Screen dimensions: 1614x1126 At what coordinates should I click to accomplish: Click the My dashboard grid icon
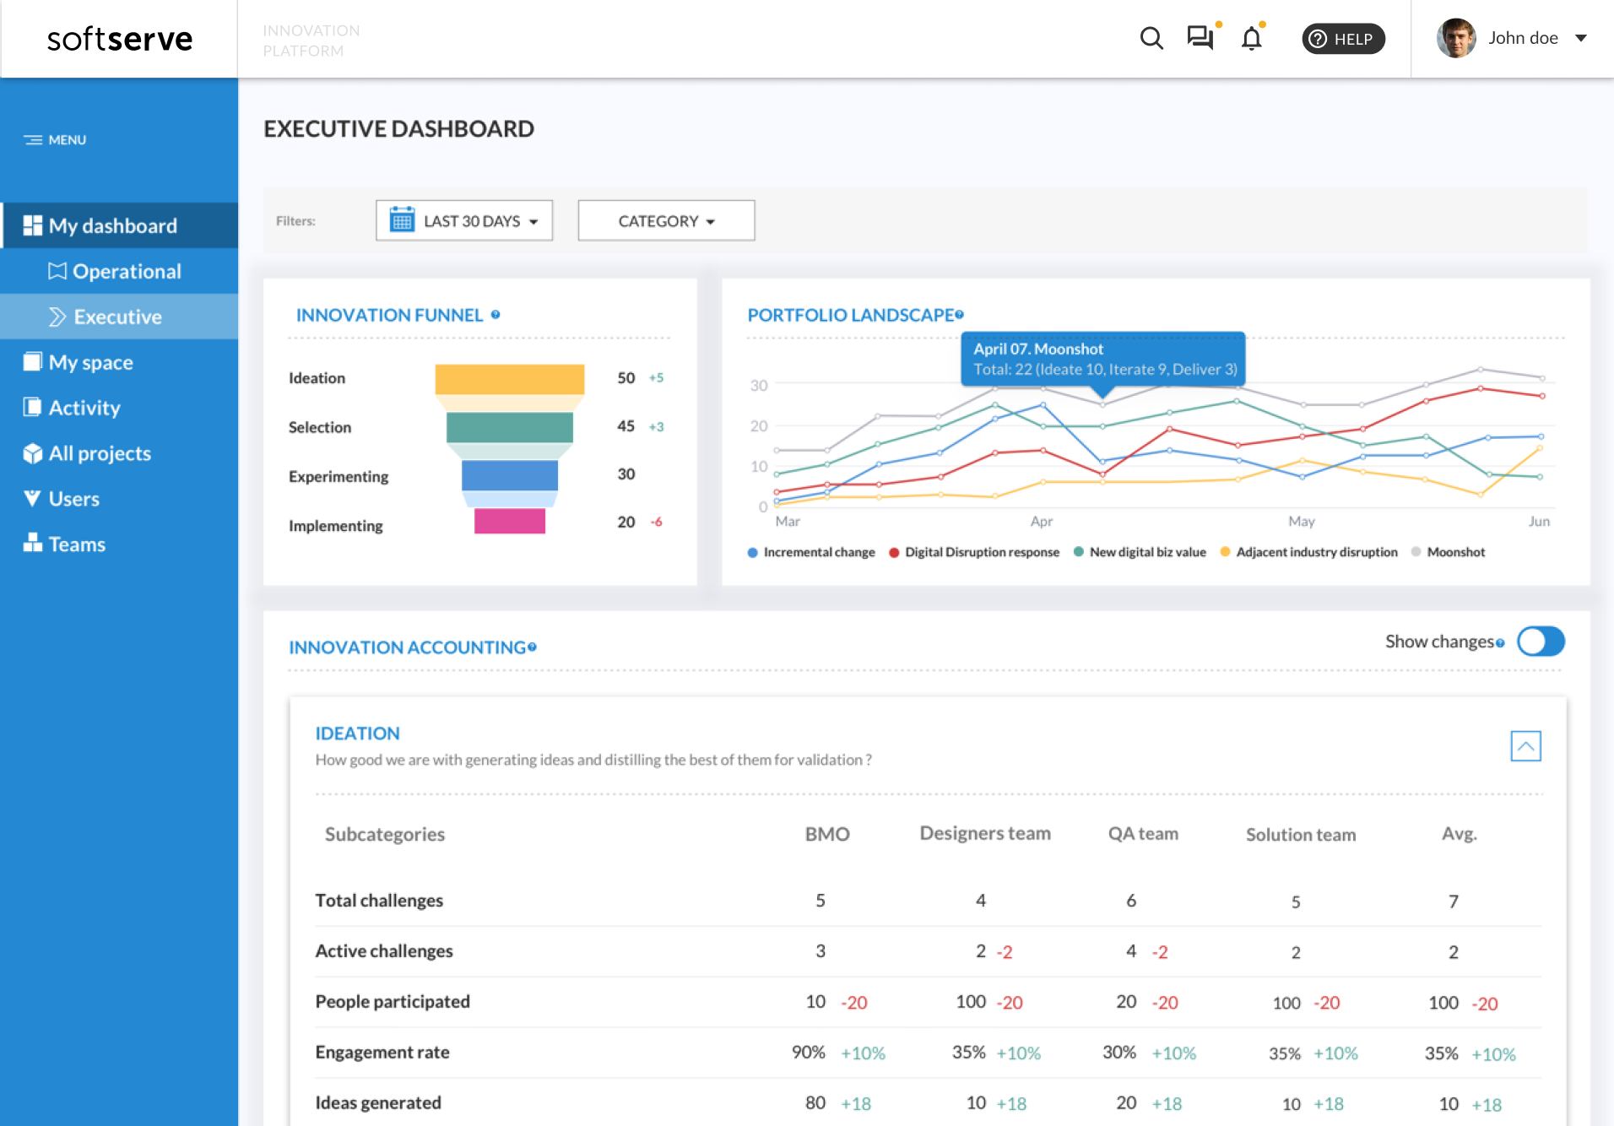pos(33,225)
